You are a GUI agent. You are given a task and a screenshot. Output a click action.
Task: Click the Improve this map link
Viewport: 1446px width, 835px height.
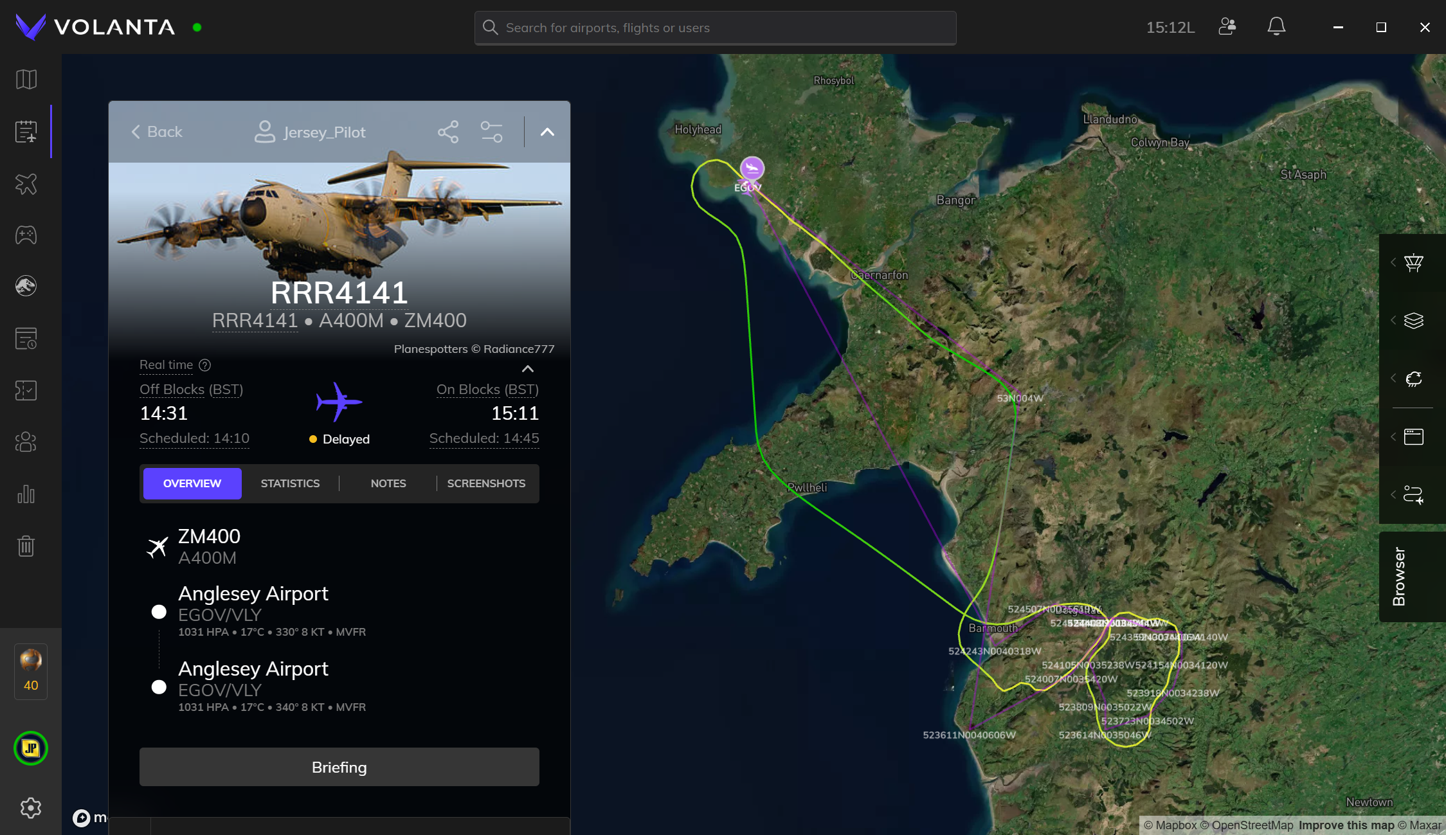[1346, 825]
